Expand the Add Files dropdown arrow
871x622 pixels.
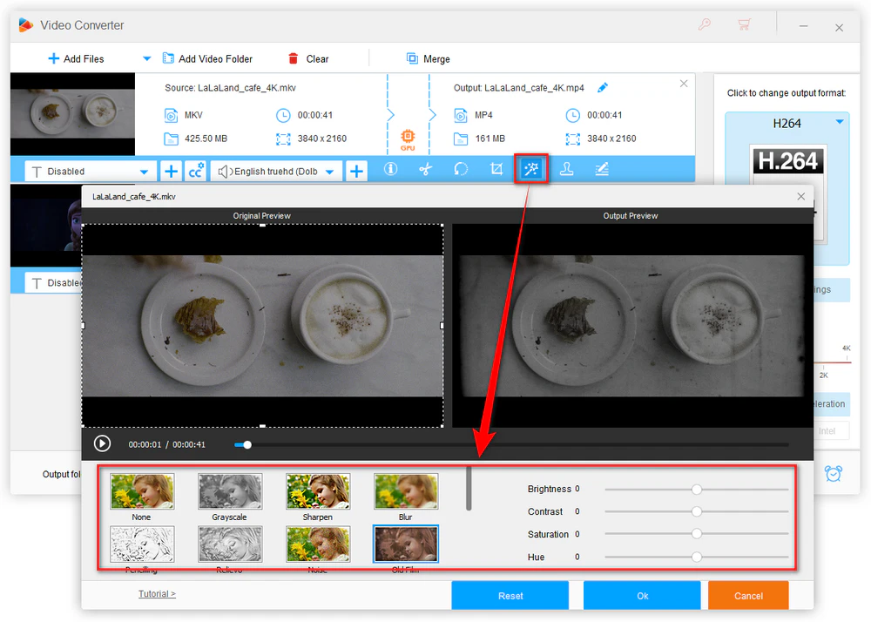146,58
